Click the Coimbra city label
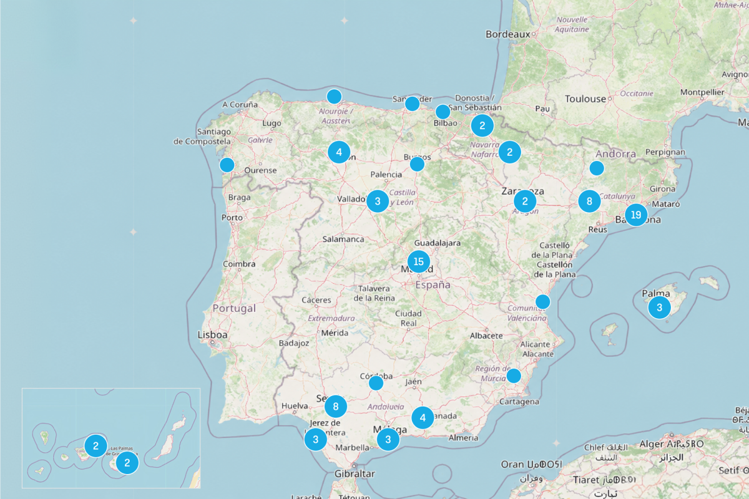This screenshot has width=749, height=499. [239, 264]
